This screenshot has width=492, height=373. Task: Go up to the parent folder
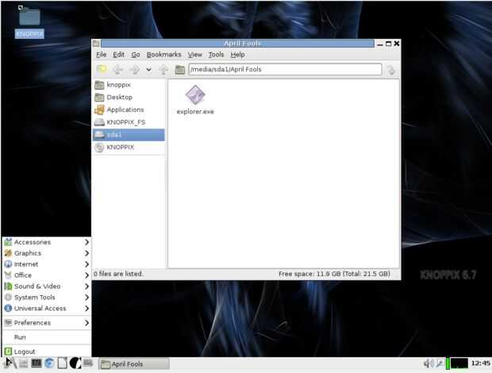point(163,69)
